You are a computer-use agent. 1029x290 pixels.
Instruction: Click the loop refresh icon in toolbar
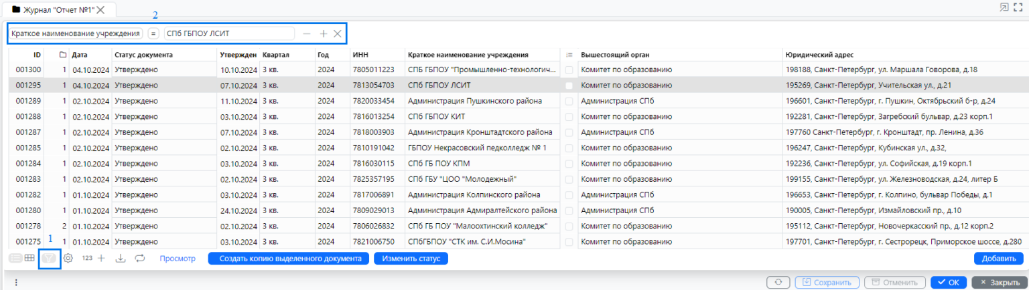coord(139,258)
